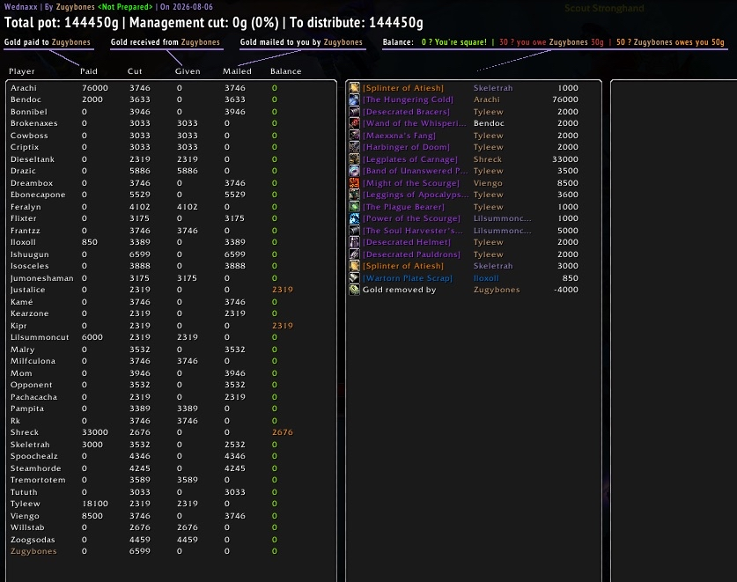The image size is (737, 582).
Task: Click buyer name Viengo in item list
Action: [x=488, y=183]
